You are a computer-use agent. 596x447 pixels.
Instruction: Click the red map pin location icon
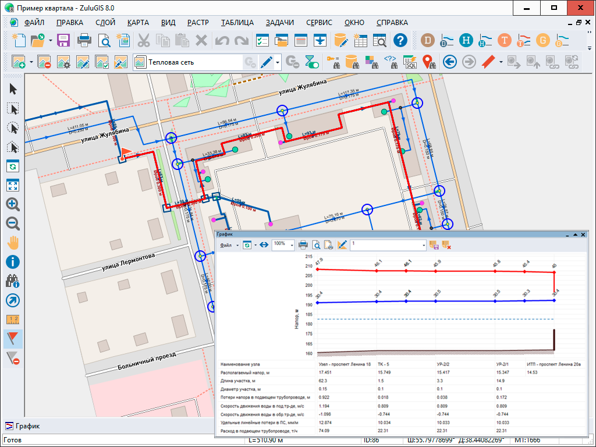tap(428, 62)
